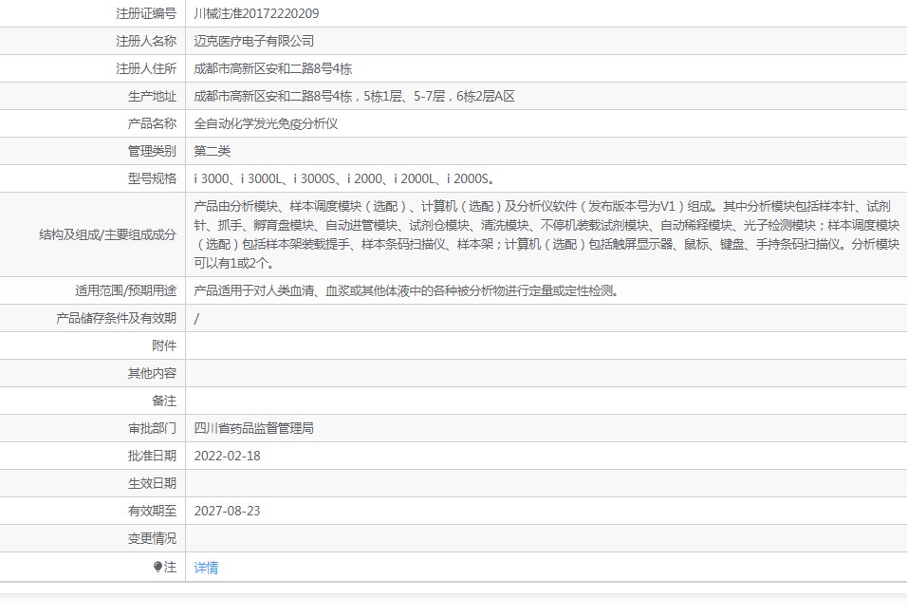Click the 注册人住所 label
Image resolution: width=907 pixels, height=616 pixels.
point(146,69)
